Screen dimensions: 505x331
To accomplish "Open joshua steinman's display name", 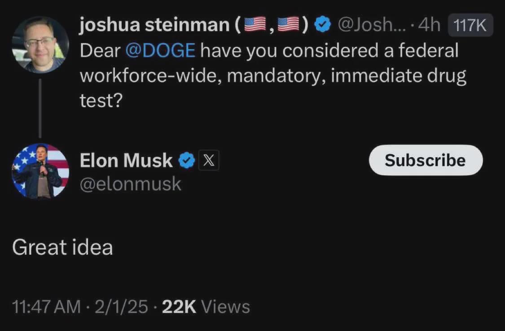I will click(x=154, y=25).
